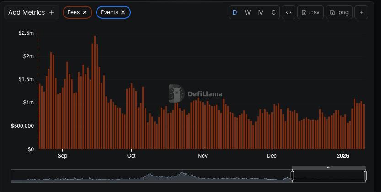381x192 pixels.
Task: Open the Add Metrics menu
Action: 32,12
